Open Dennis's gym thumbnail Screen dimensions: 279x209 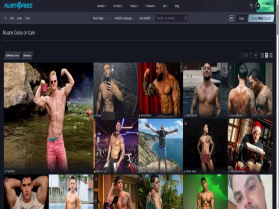tap(116, 146)
